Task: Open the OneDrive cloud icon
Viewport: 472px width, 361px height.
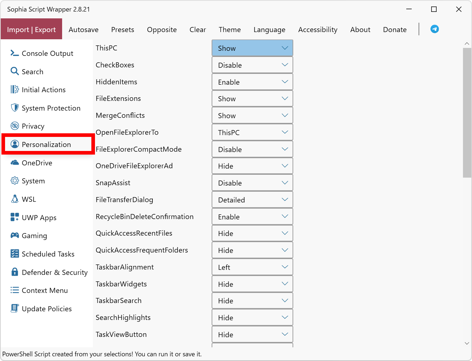Action: tap(14, 162)
